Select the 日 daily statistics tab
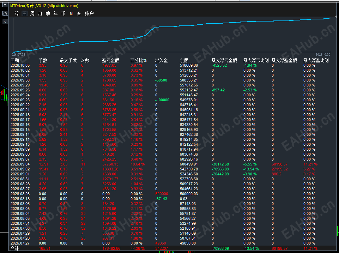 coord(25,14)
